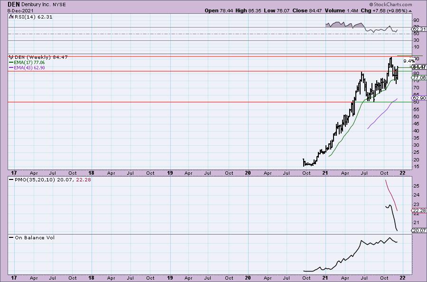Click year 17 on bottom time axis
Viewport: 427px width, 282px height.
[14, 278]
